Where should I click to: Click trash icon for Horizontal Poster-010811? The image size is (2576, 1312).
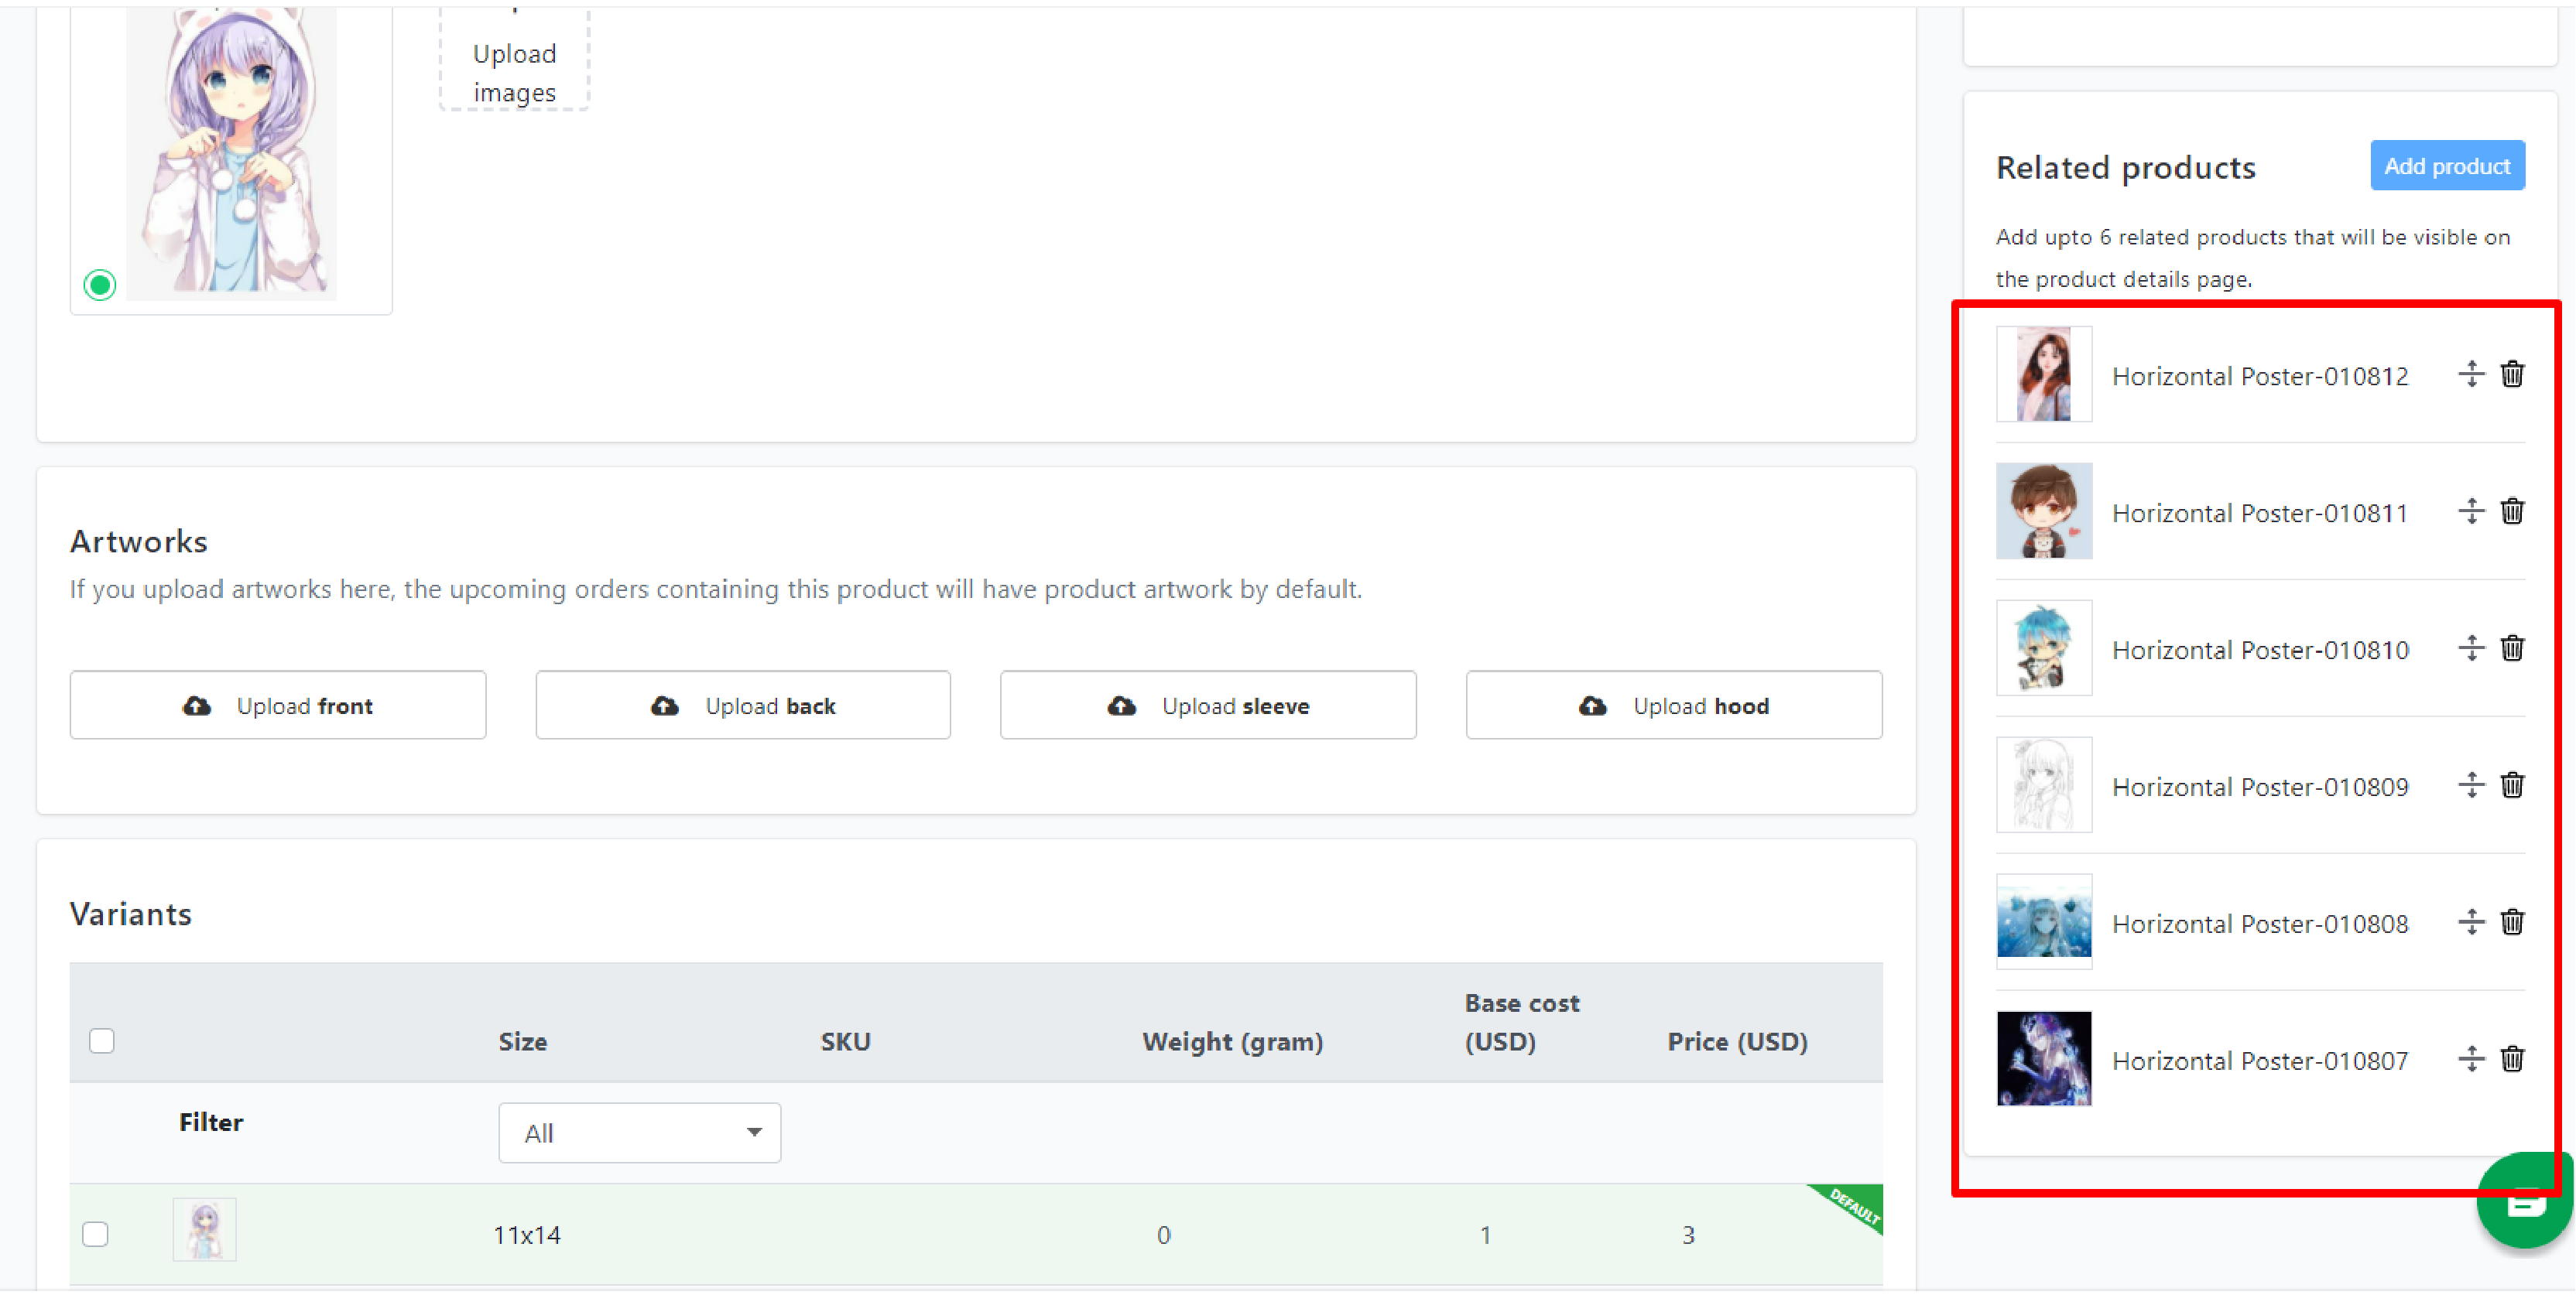click(x=2512, y=511)
